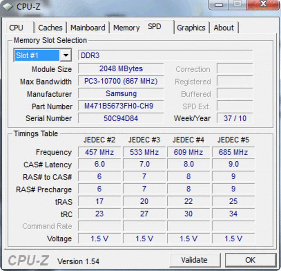Click the Week/Year label
281x271 pixels.
(x=192, y=118)
